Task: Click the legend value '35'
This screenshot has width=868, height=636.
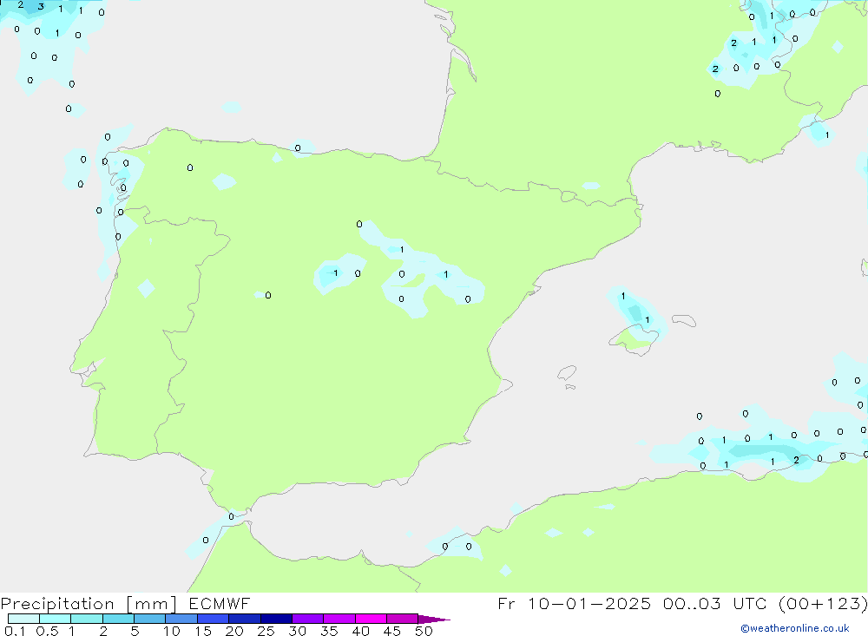Action: point(329,631)
